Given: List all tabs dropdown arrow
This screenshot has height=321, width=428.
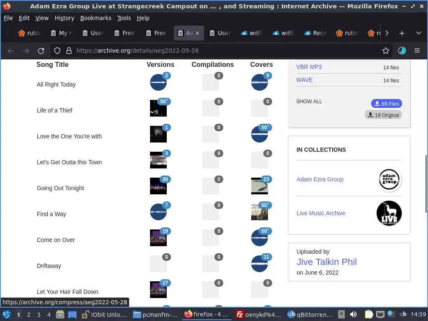Looking at the screenshot, I should point(419,33).
